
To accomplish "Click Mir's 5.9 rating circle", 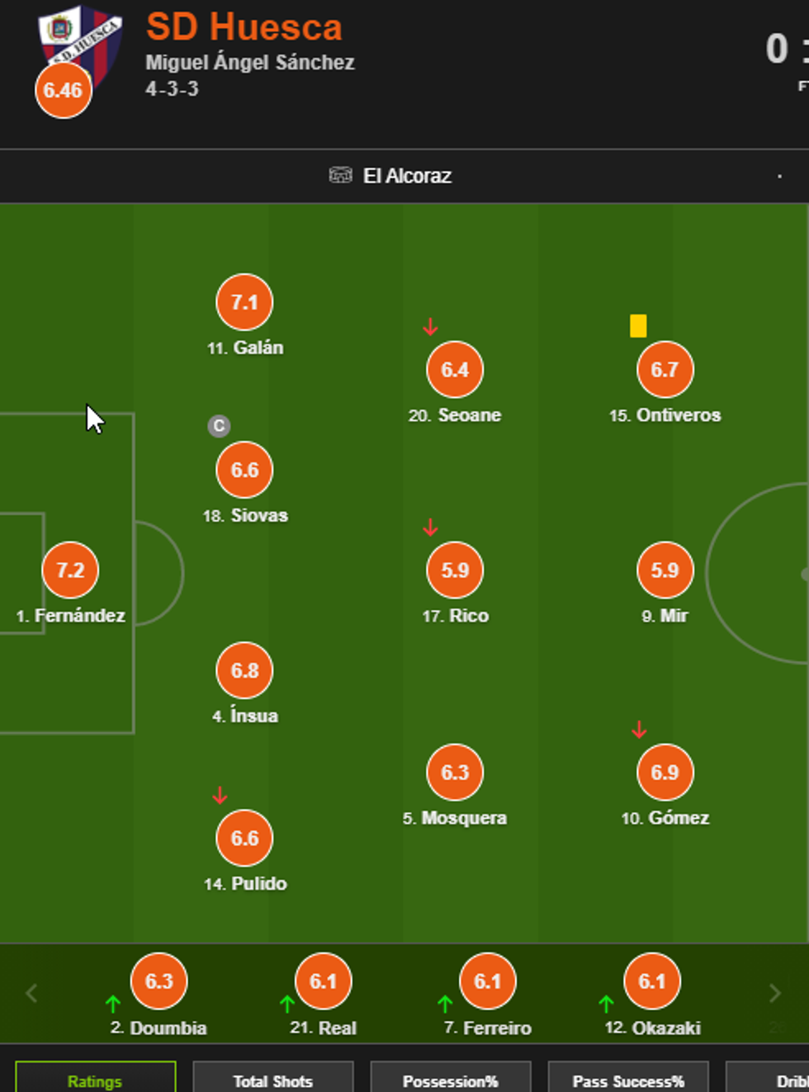I will pyautogui.click(x=665, y=570).
